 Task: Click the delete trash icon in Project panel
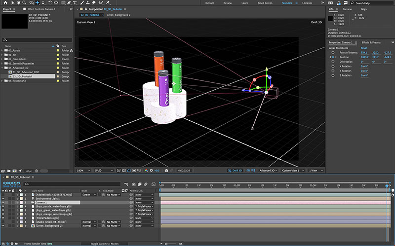tap(36, 171)
